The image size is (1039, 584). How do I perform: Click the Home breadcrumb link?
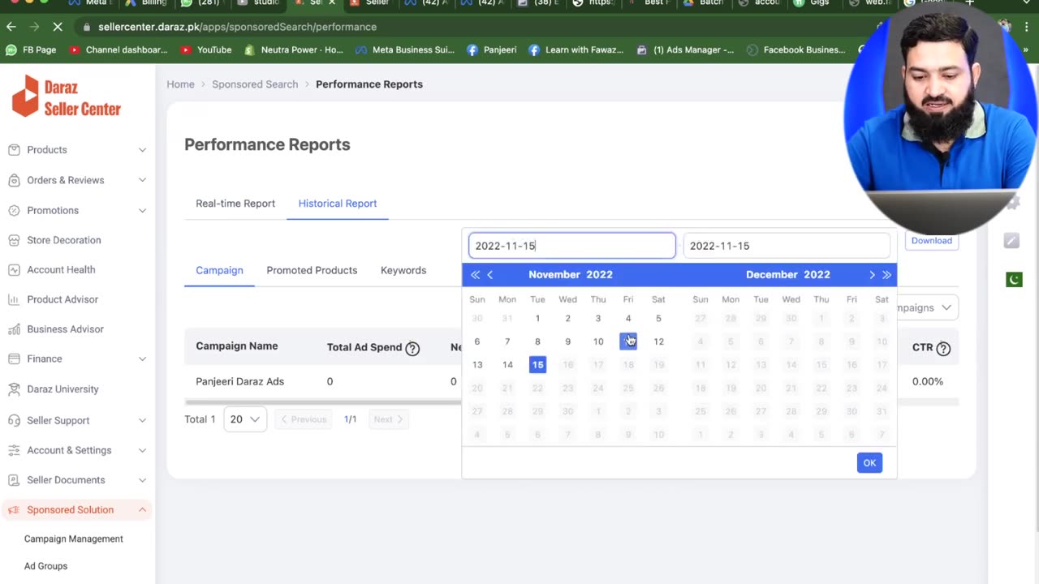(x=180, y=84)
